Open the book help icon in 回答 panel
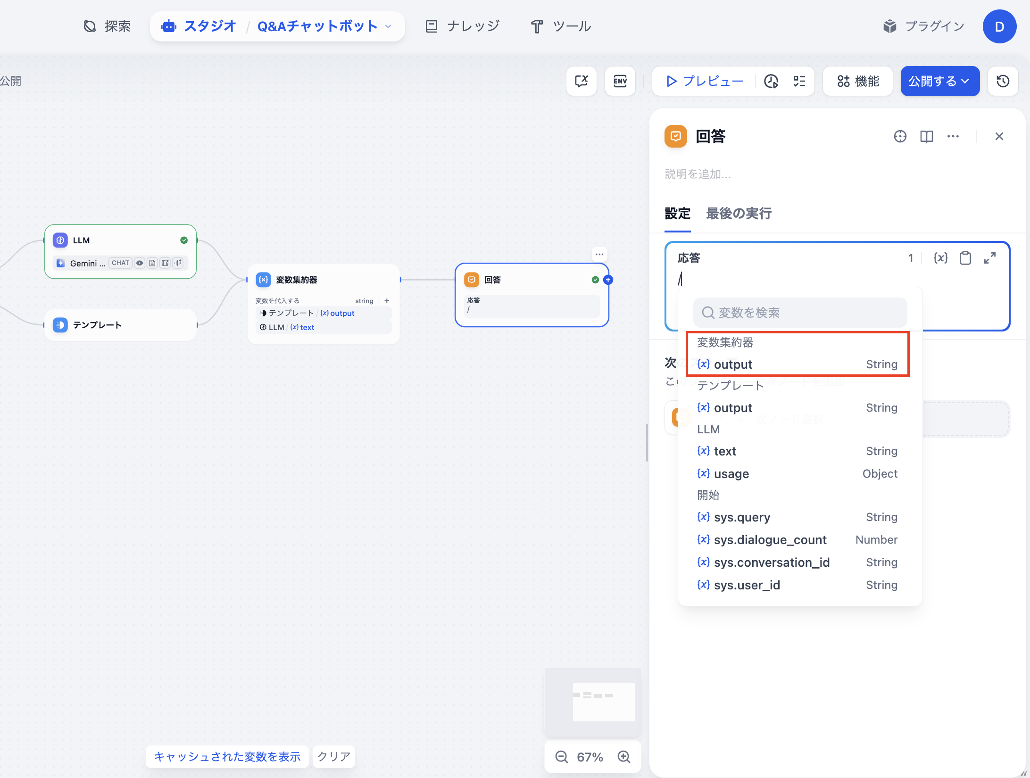1030x778 pixels. (926, 137)
